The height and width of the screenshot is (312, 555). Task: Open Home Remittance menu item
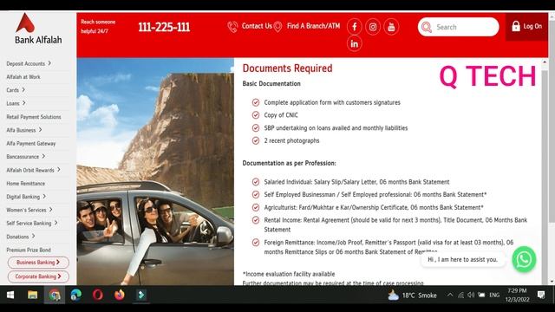click(25, 184)
